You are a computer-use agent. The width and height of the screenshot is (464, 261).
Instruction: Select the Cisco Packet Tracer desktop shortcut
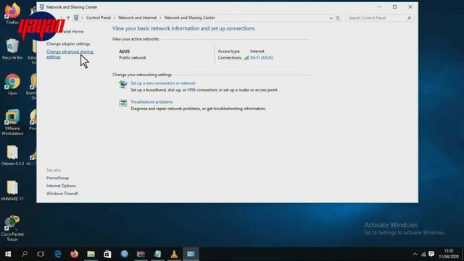pos(12,228)
